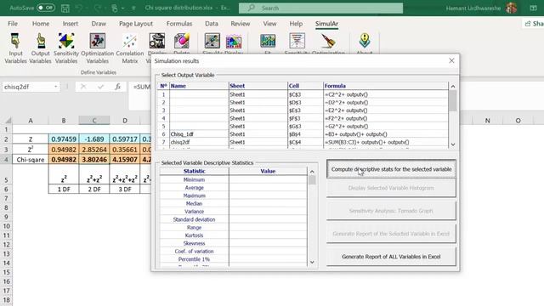Click the Fit distribution icon

pyautogui.click(x=268, y=41)
